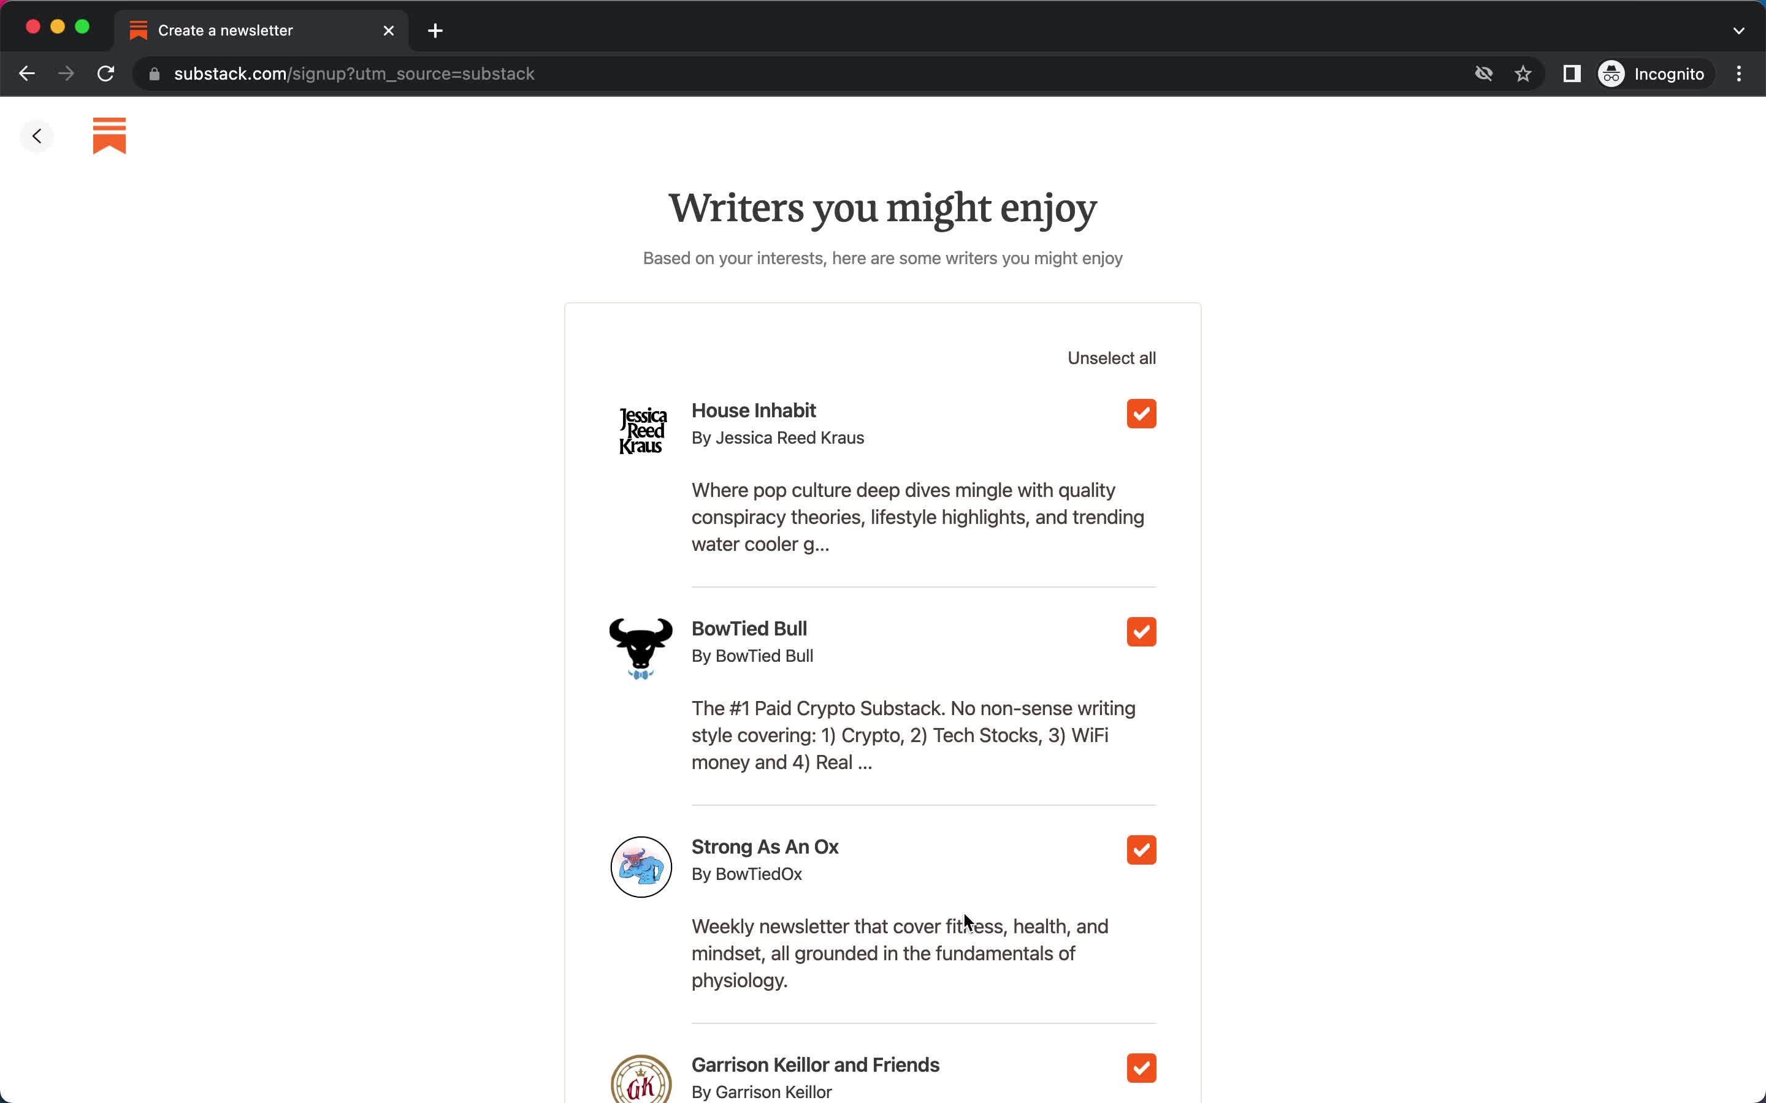Click BowTied Bull crypto description
This screenshot has width=1766, height=1103.
(x=914, y=735)
